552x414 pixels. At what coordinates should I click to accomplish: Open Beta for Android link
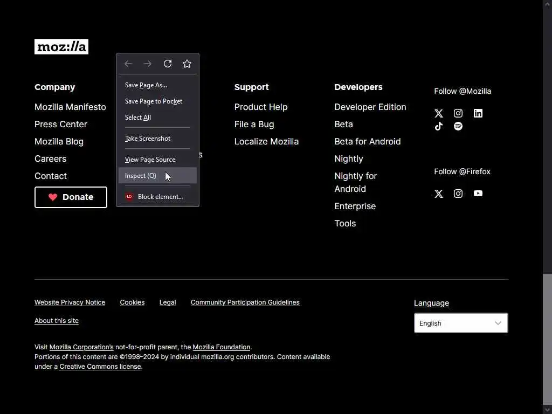(368, 142)
